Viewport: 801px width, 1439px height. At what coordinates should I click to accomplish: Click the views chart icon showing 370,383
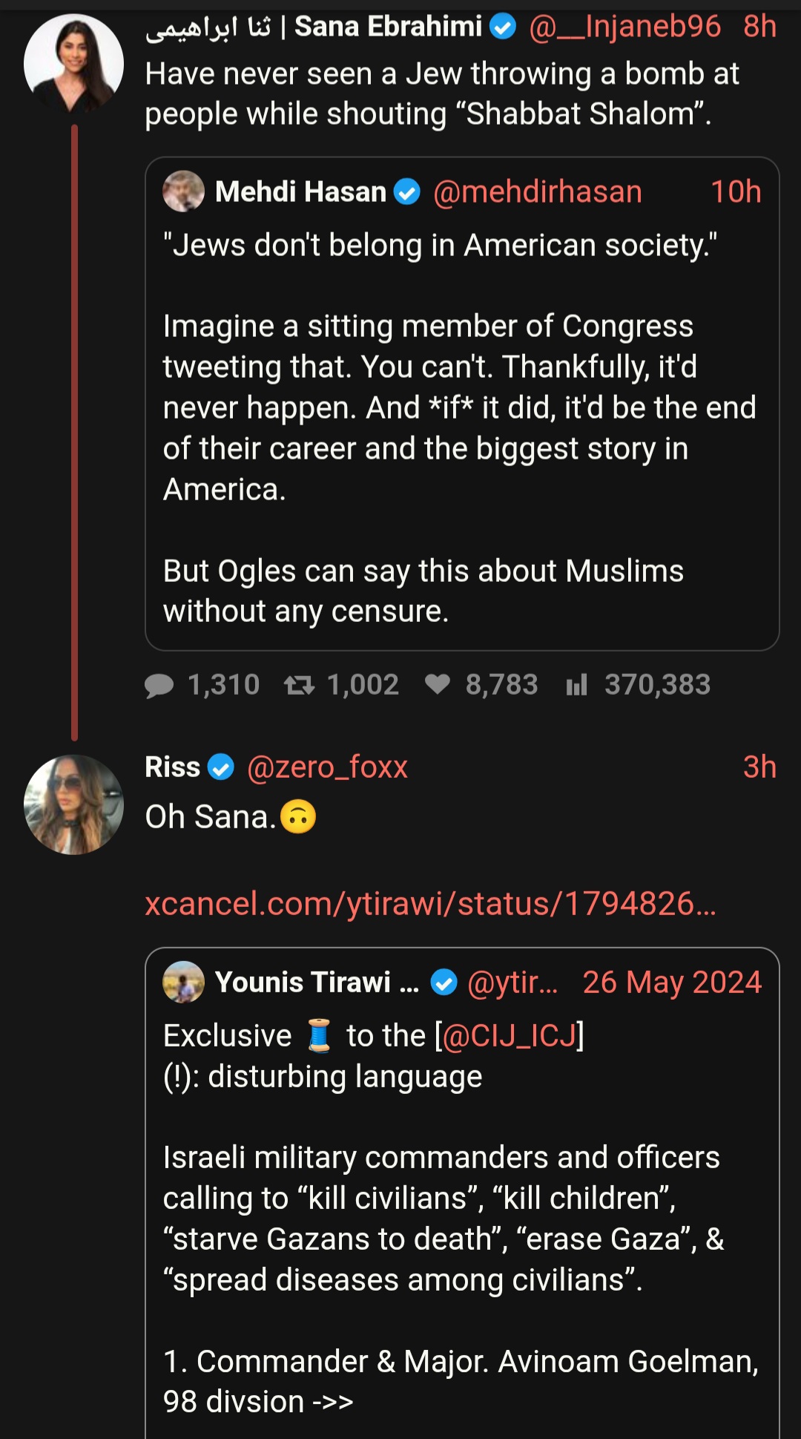pos(576,684)
